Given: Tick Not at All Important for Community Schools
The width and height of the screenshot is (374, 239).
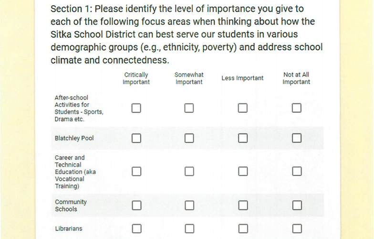Looking at the screenshot, I should (x=297, y=206).
